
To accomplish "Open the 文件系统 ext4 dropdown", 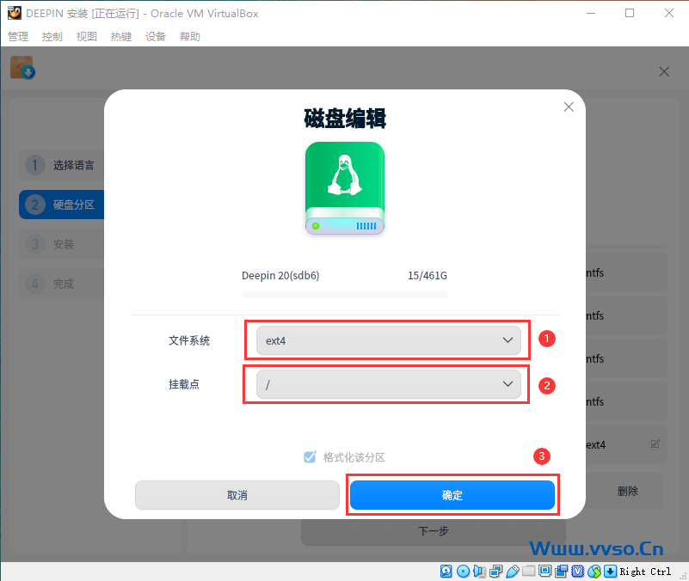I will [x=389, y=341].
